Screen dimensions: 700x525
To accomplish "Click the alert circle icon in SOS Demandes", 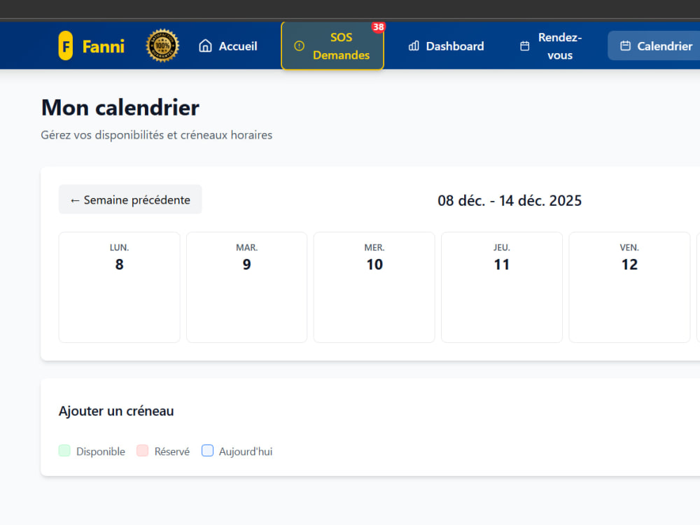I will (299, 45).
